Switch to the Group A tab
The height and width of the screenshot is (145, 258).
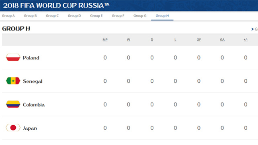pyautogui.click(x=8, y=16)
